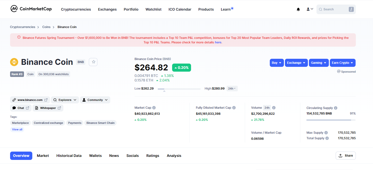This screenshot has width=373, height=170.
Task: Click 'here' link in tournament banner
Action: pyautogui.click(x=218, y=42)
